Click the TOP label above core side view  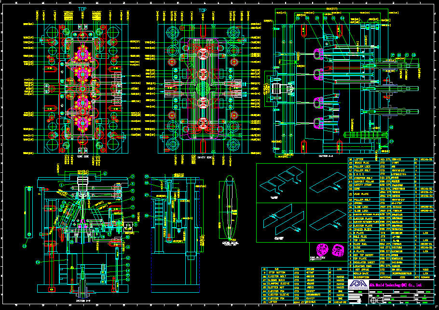tap(82, 9)
